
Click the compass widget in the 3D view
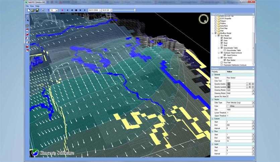click(x=203, y=19)
